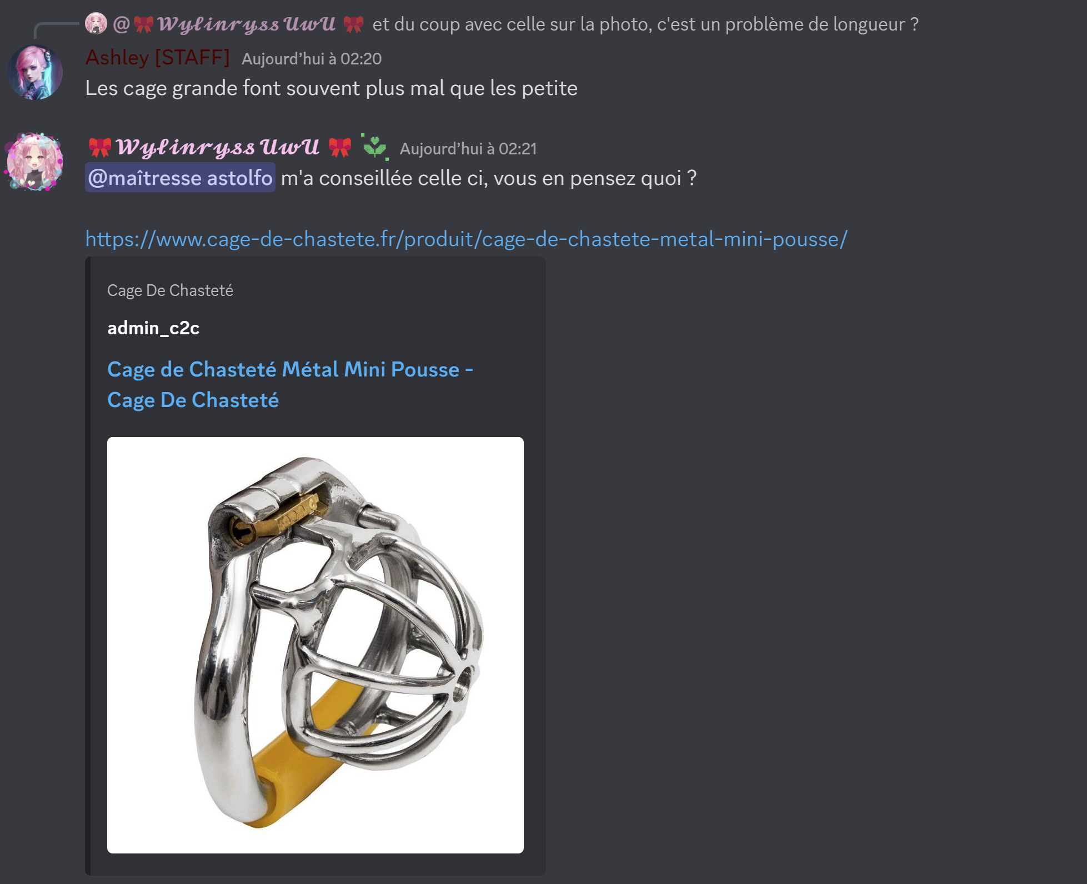Open the embedded product image thumbnail

[315, 645]
